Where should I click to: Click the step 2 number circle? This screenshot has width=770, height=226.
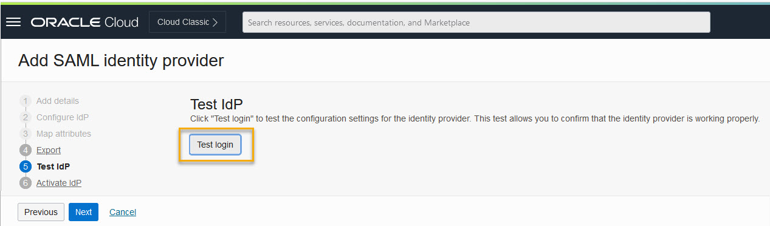pos(26,117)
